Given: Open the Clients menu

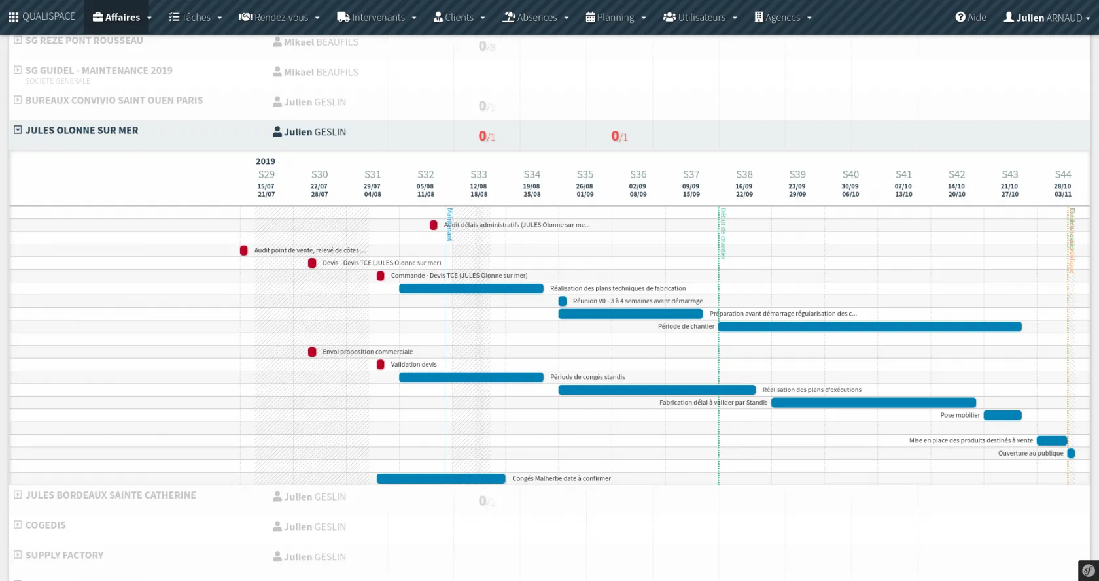Looking at the screenshot, I should point(459,17).
